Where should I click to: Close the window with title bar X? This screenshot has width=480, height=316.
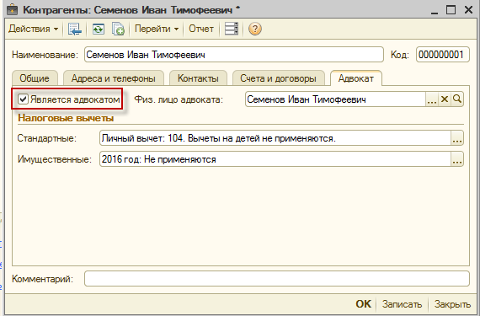469,10
